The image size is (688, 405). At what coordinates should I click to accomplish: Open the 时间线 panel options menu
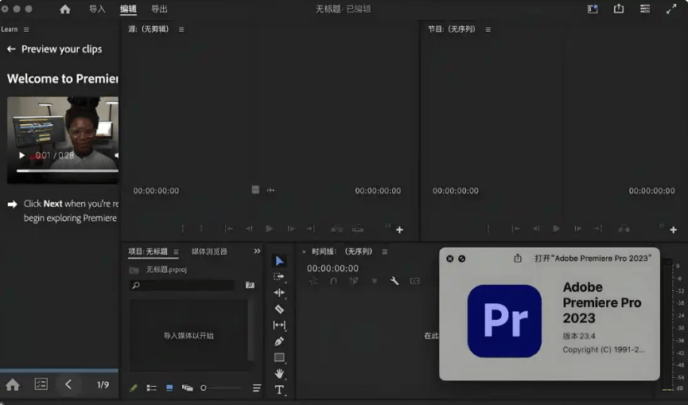pos(385,252)
